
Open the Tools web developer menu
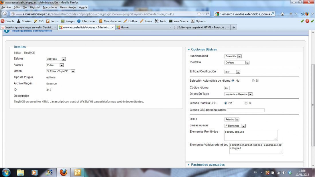point(161,21)
